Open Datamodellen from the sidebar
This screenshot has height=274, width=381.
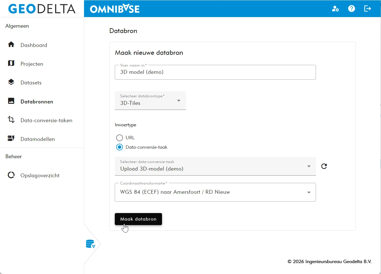point(37,139)
